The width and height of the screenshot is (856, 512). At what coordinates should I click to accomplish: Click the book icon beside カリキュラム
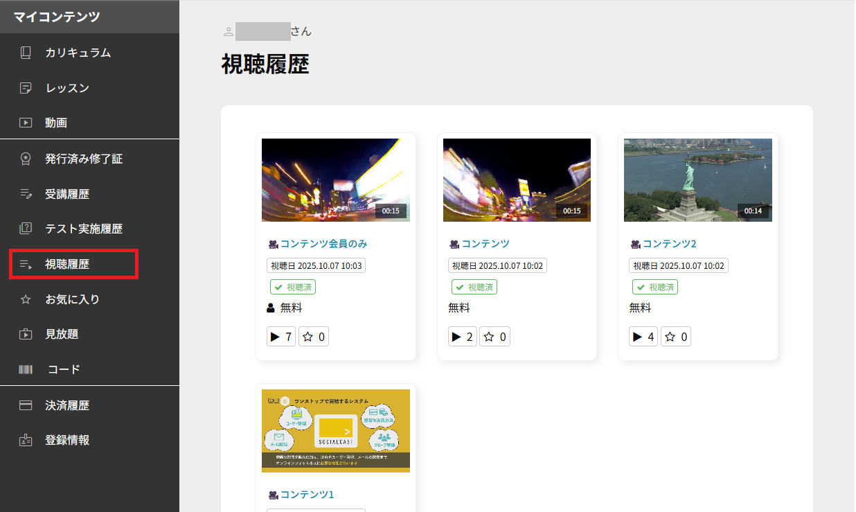26,53
